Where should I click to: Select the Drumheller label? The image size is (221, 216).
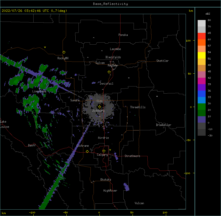click(164, 125)
